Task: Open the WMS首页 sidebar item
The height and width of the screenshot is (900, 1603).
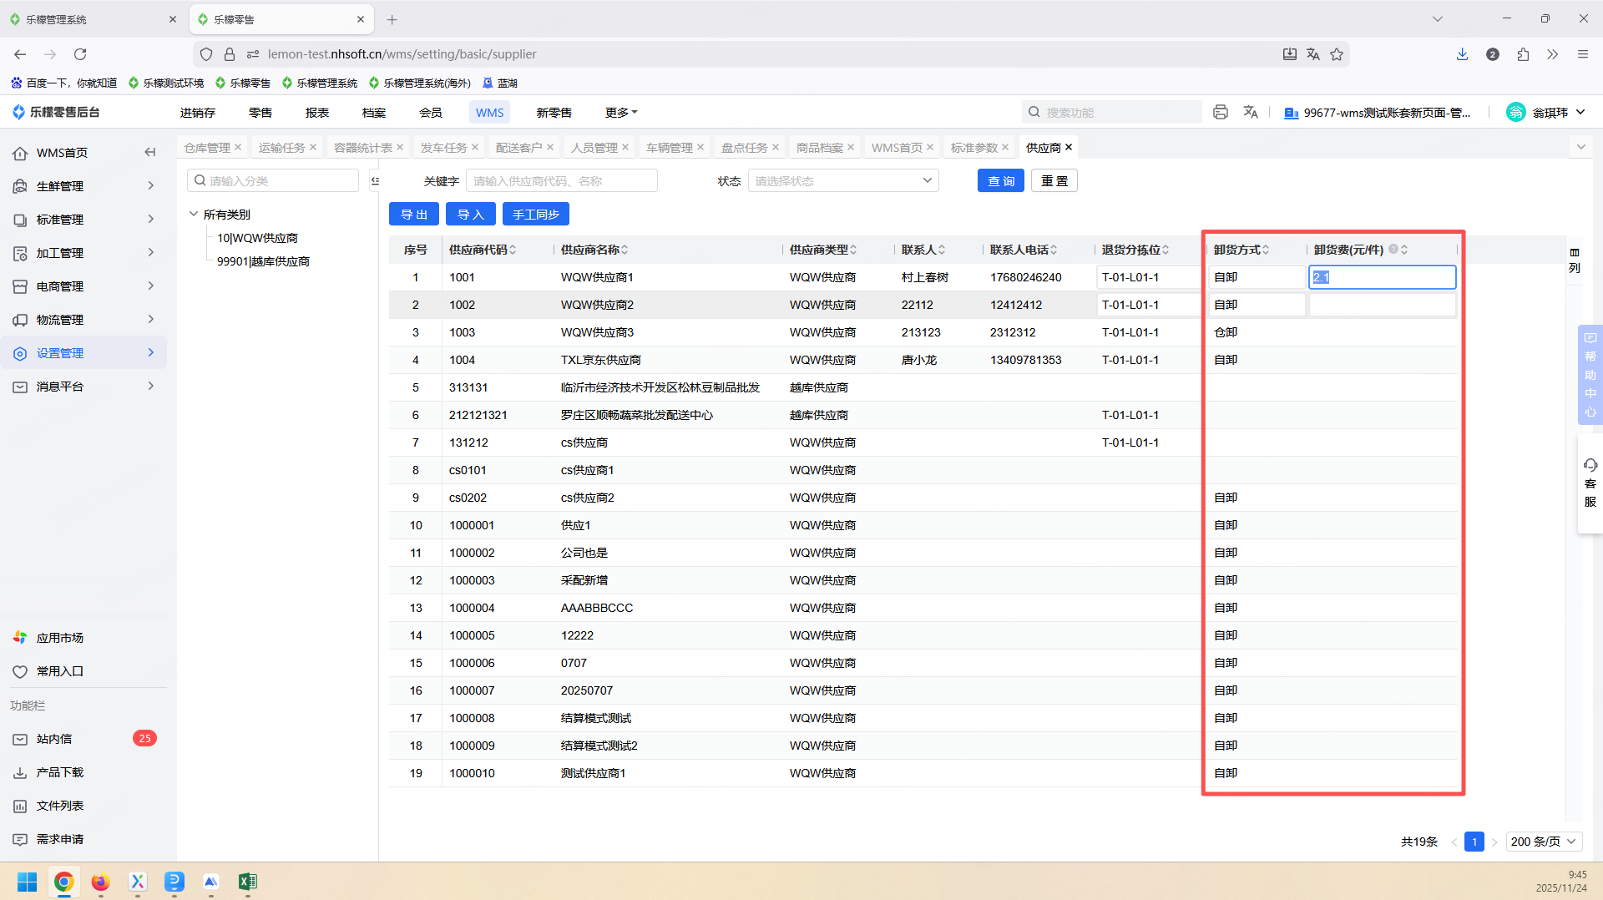Action: point(63,153)
